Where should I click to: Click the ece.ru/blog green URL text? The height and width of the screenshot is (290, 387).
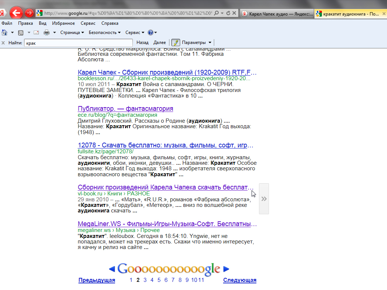tap(118, 115)
